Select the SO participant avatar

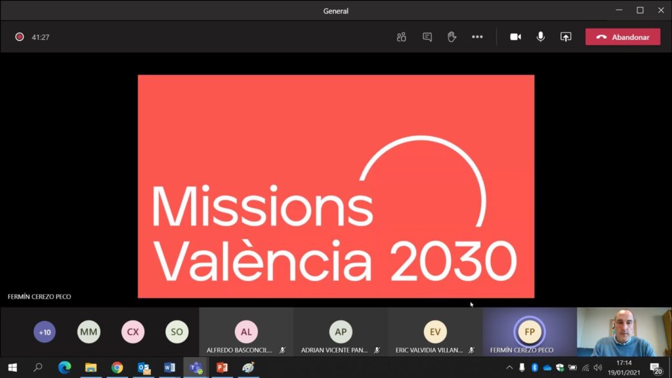[x=177, y=331]
